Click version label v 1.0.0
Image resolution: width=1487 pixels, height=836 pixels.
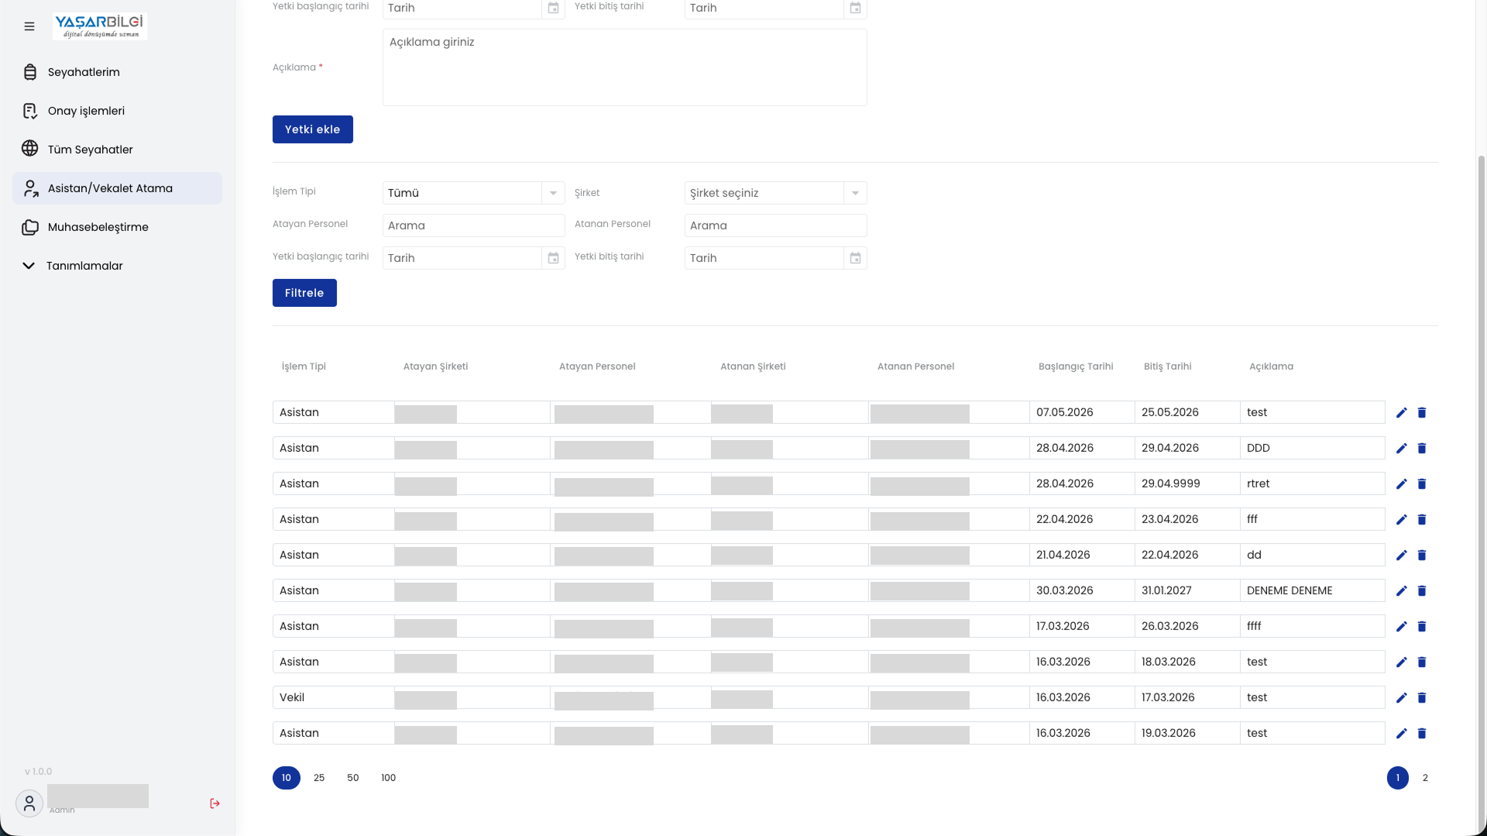(39, 772)
